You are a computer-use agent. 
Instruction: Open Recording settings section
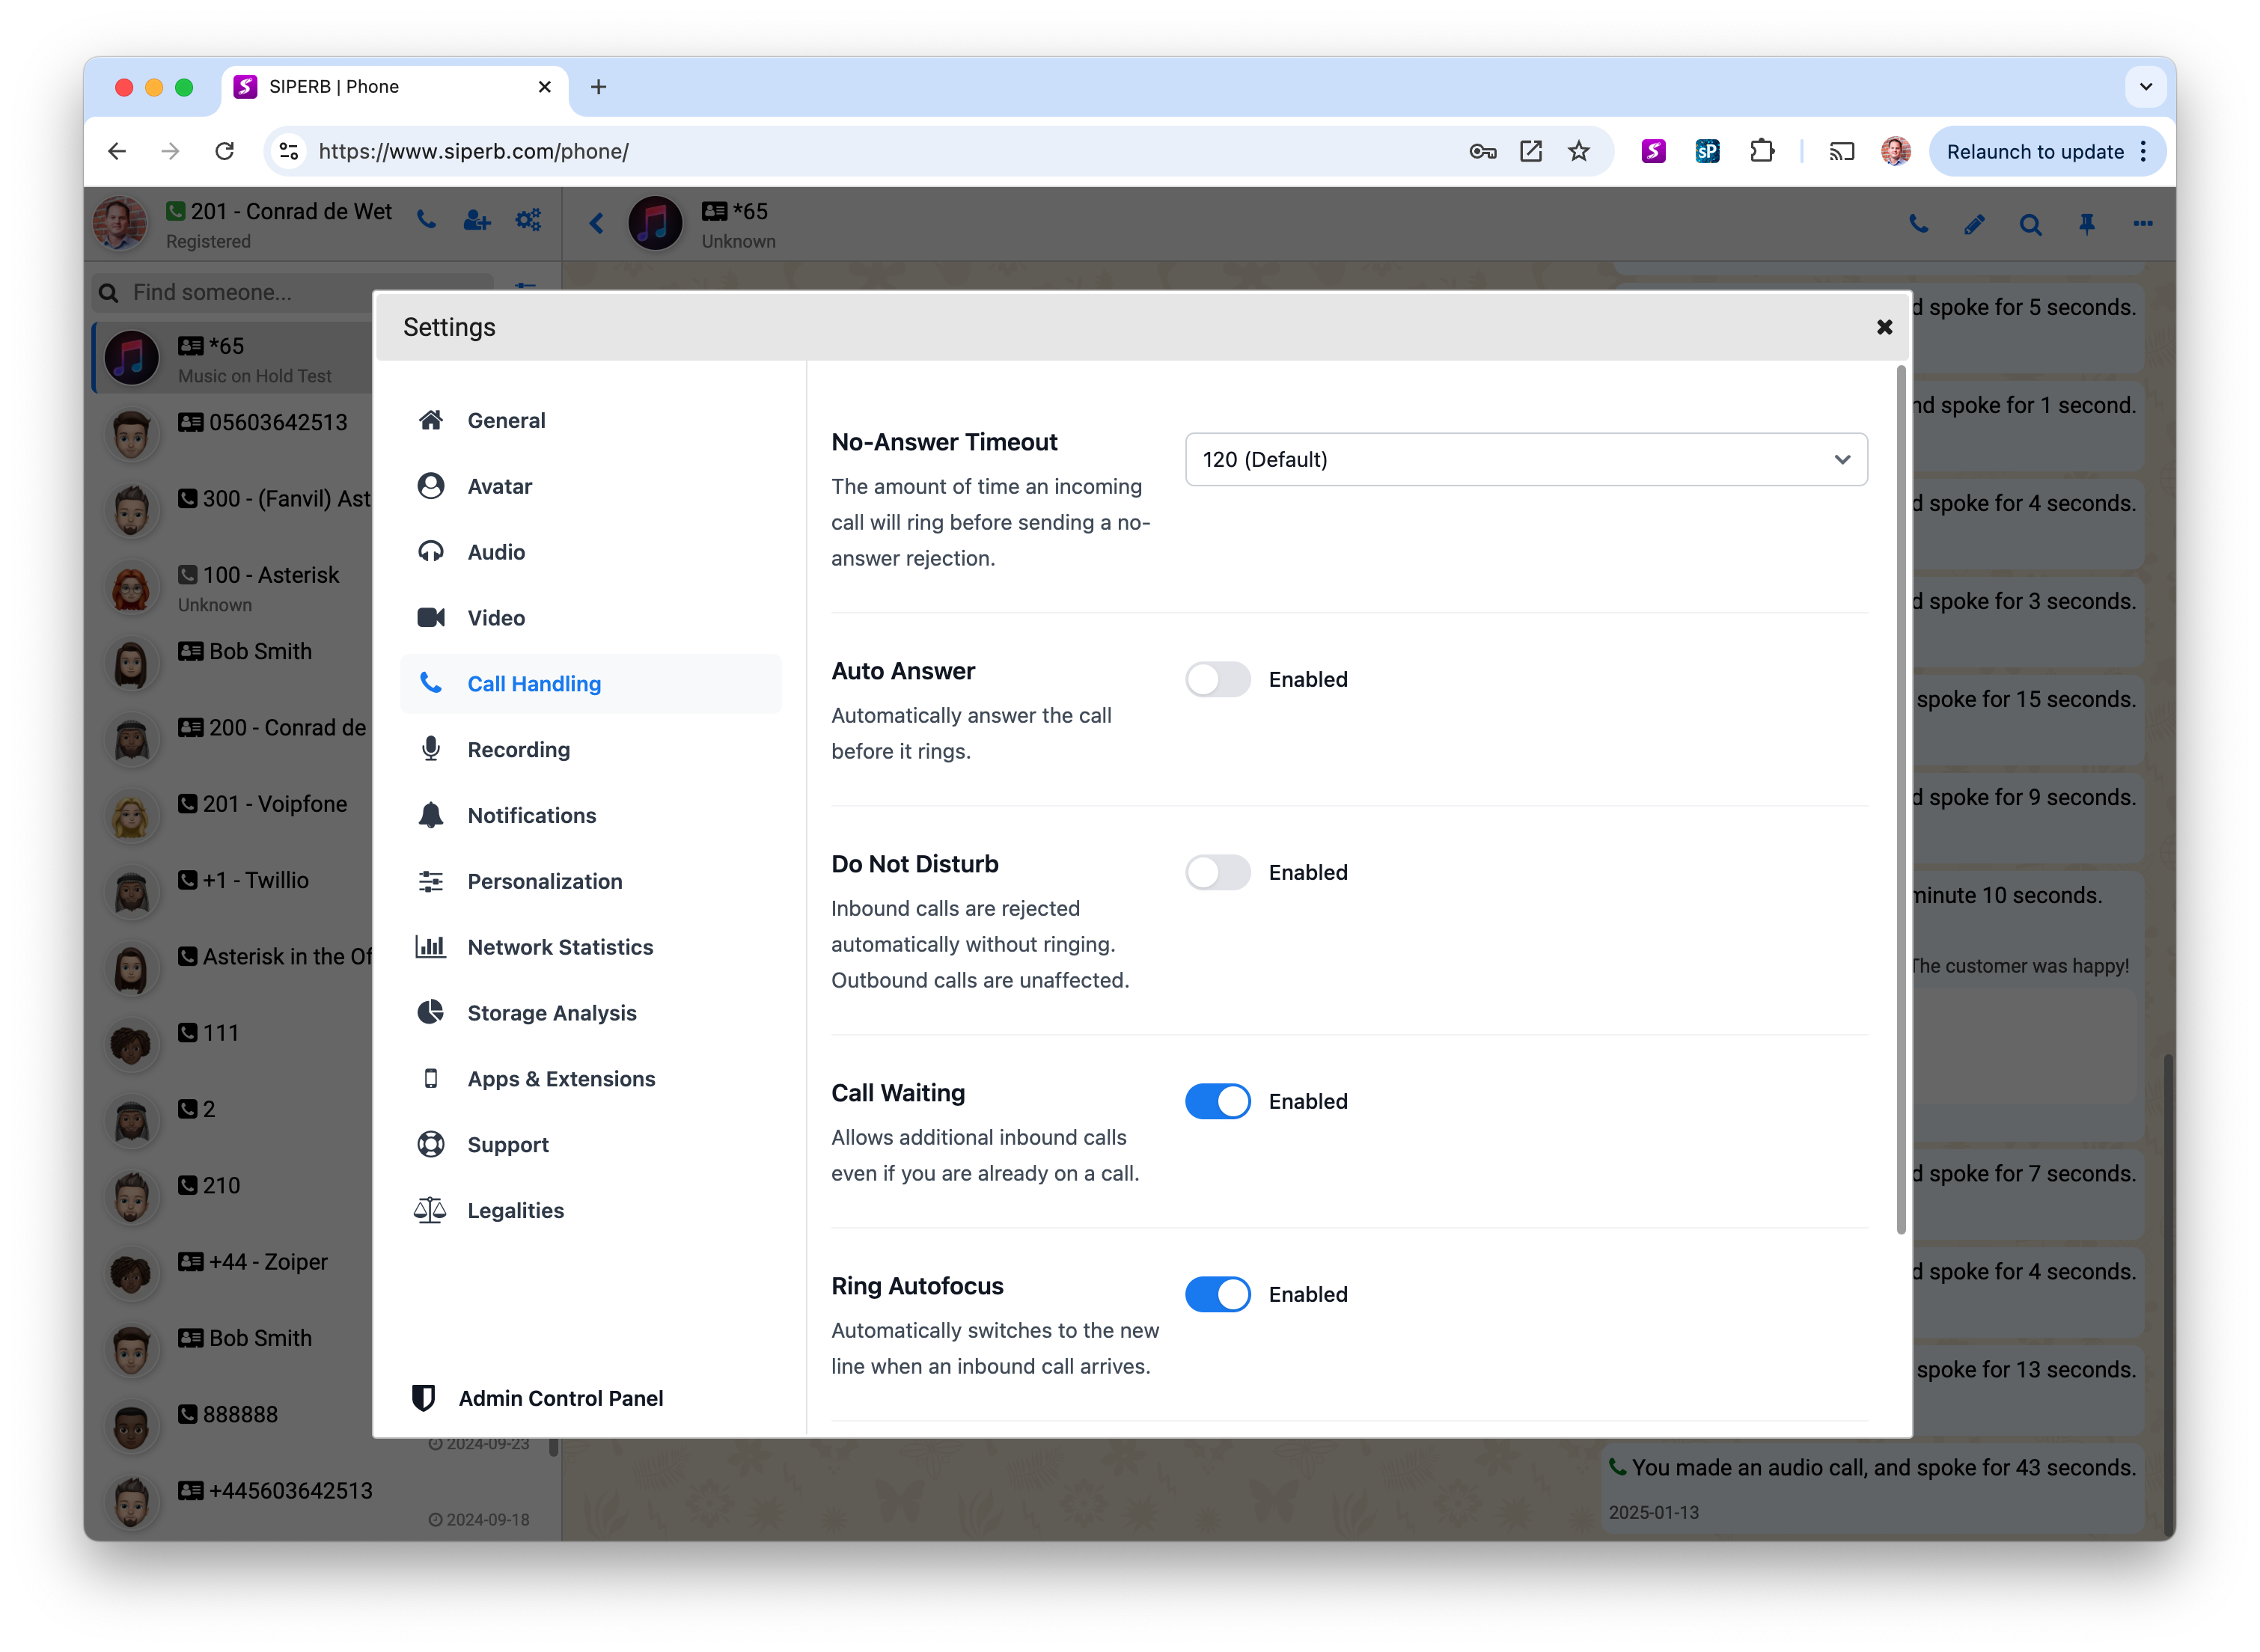coord(590,750)
